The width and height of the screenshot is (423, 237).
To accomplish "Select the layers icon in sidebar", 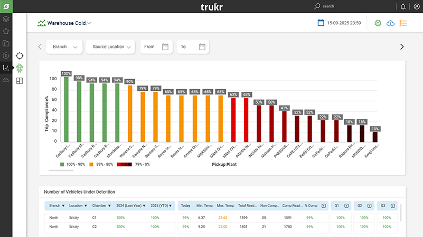I will 6,19.
